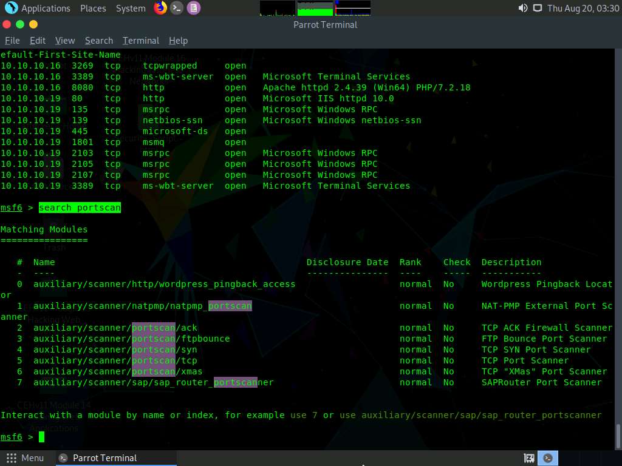Click the green memory monitor graph

click(315, 8)
